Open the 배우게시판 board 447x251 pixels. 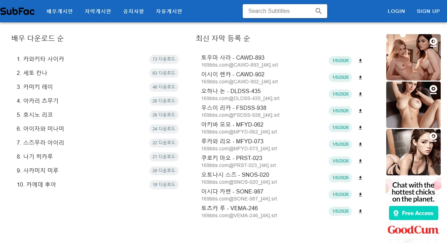tap(59, 11)
